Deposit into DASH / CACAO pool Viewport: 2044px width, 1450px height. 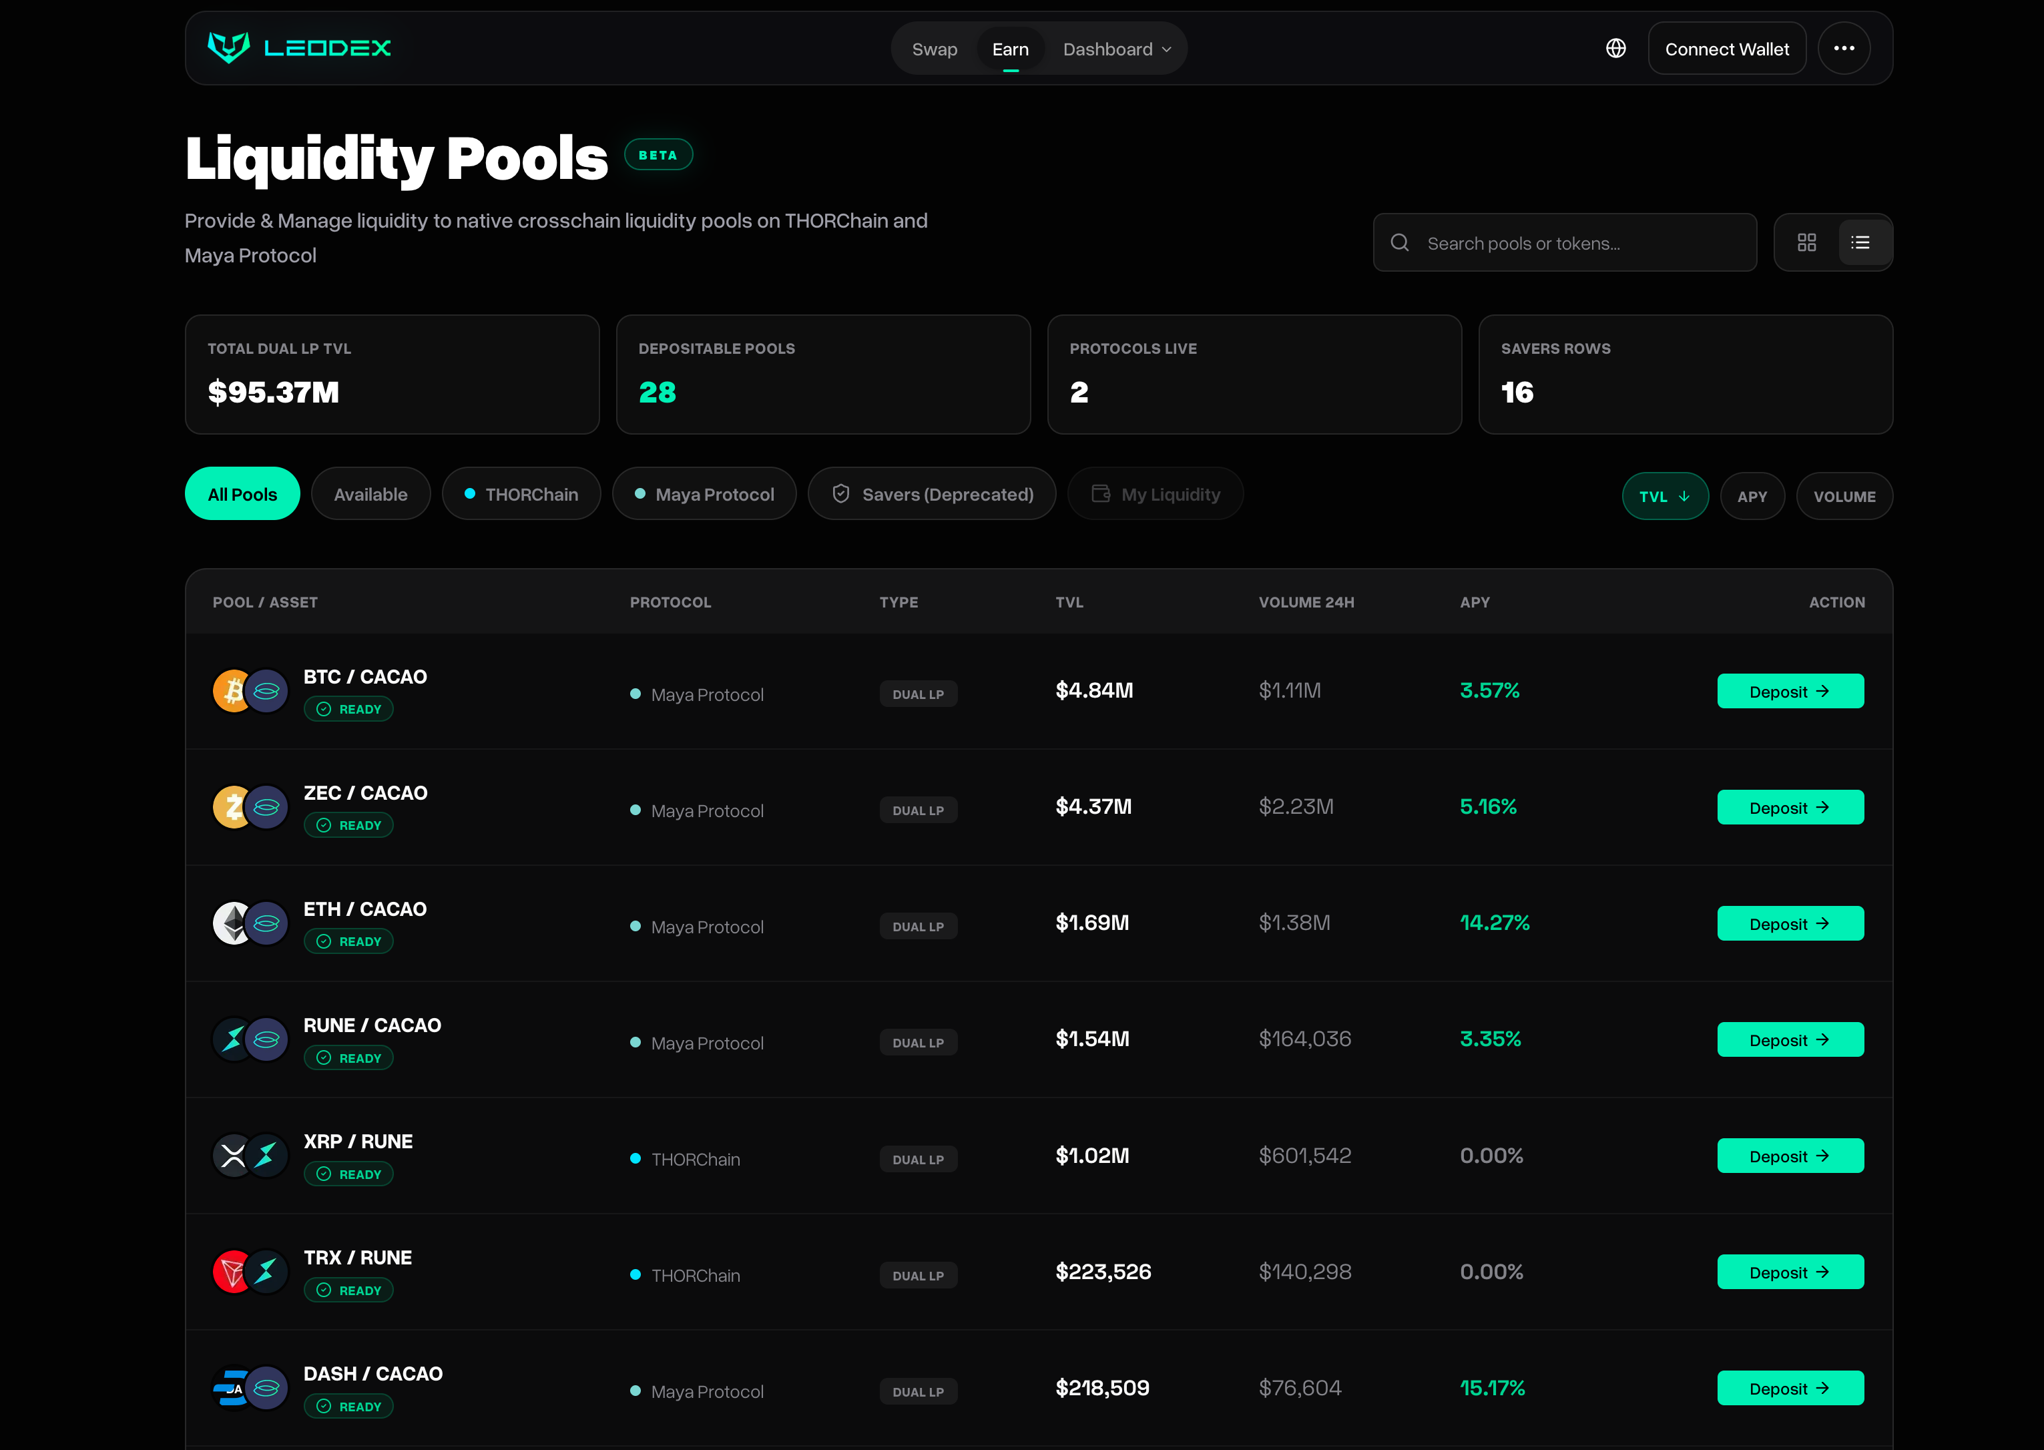pos(1790,1389)
